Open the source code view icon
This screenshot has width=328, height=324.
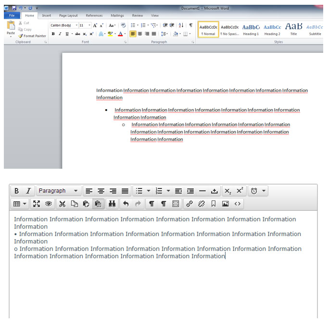(x=238, y=204)
